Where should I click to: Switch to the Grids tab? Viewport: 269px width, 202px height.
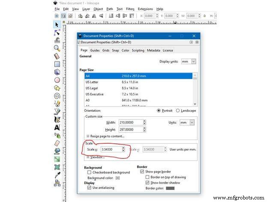pyautogui.click(x=106, y=50)
